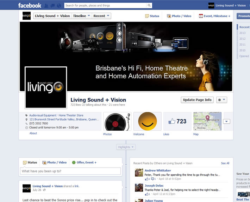This screenshot has width=250, height=202.
Task: Click the Map label link
Action: (196, 134)
